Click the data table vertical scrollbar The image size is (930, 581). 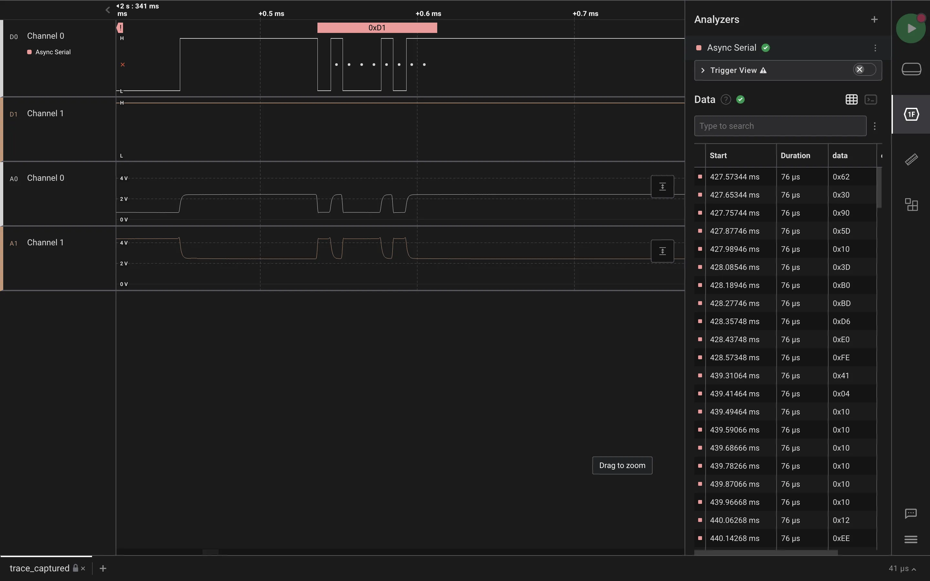pyautogui.click(x=879, y=188)
